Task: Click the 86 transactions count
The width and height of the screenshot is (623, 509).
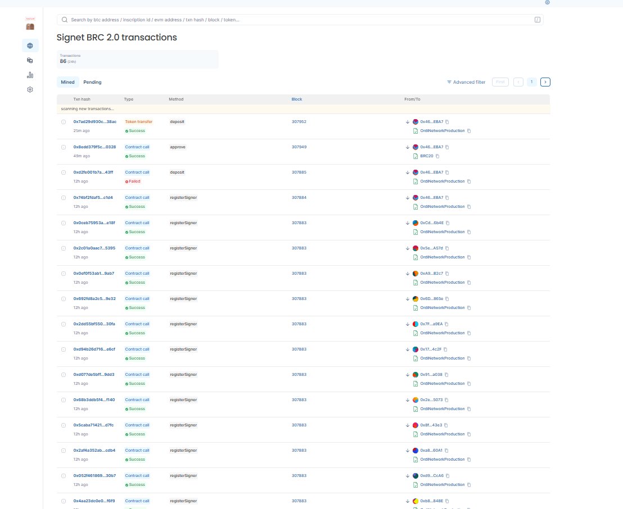Action: pyautogui.click(x=63, y=62)
